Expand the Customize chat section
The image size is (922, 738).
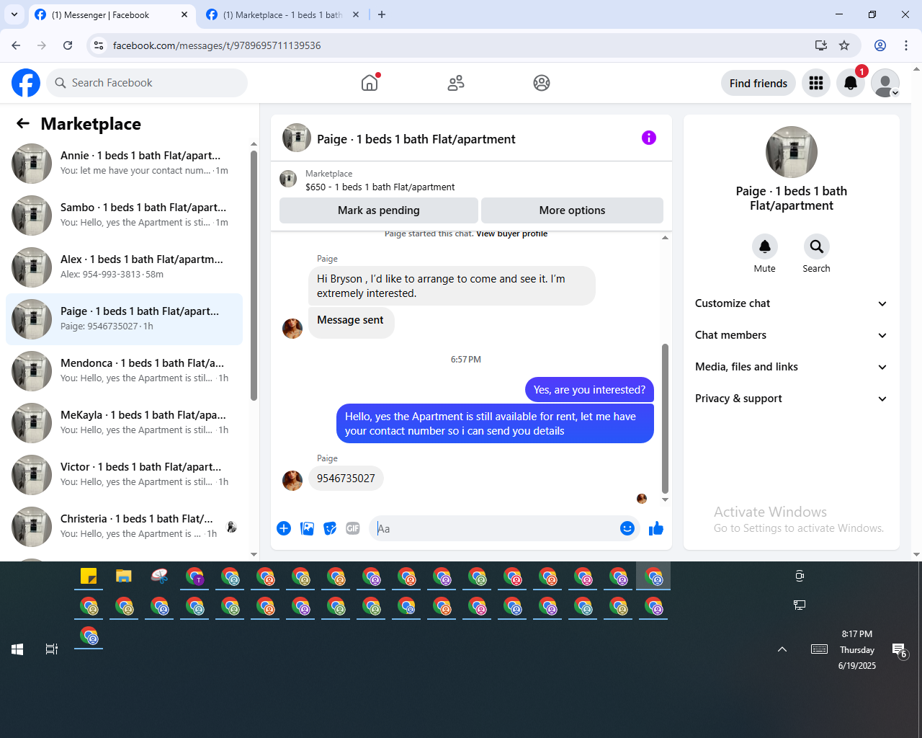(x=792, y=303)
